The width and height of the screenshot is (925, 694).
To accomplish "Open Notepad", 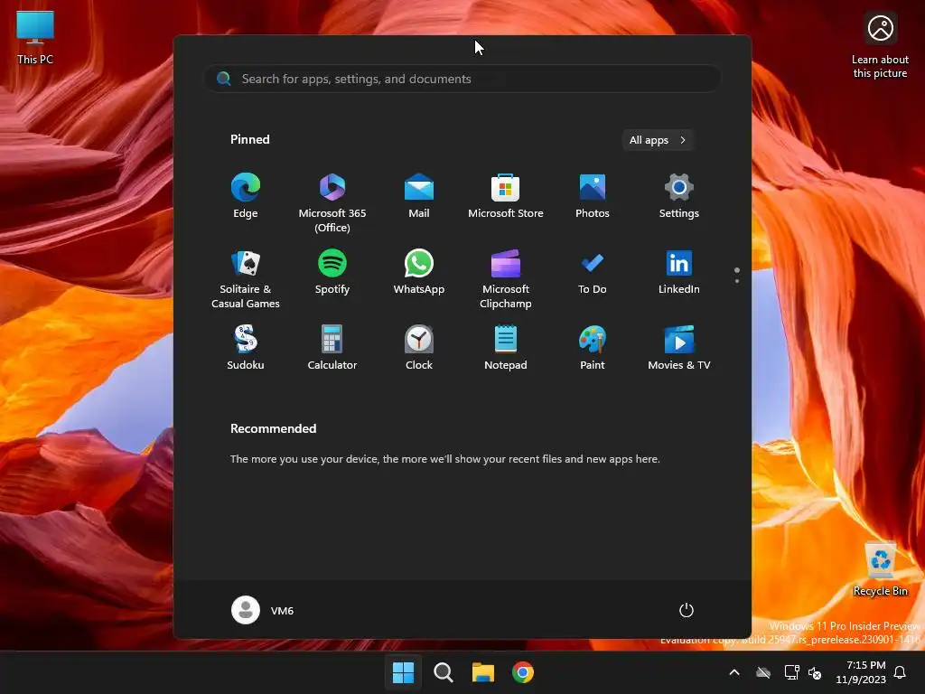I will pyautogui.click(x=506, y=348).
